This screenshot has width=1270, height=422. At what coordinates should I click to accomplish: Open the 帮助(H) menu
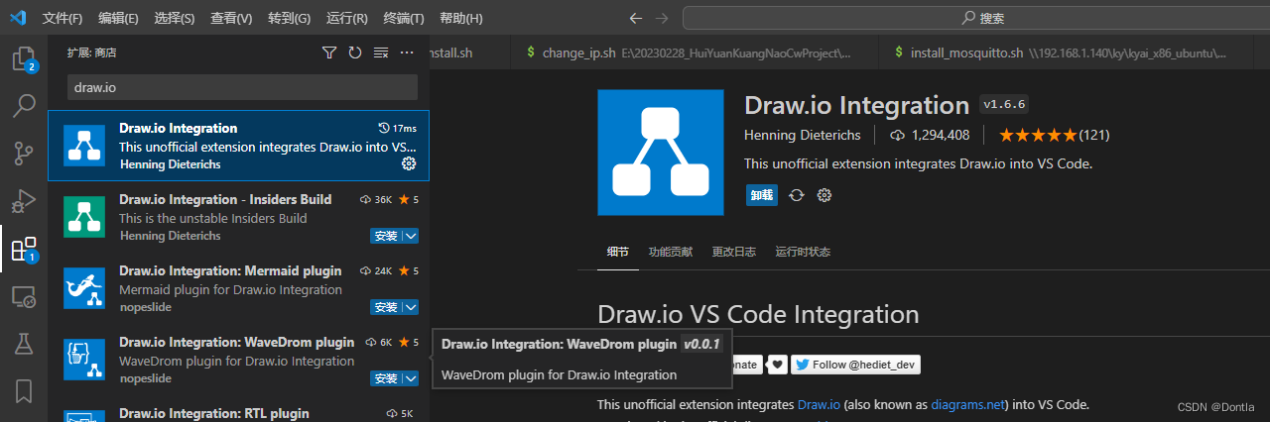tap(460, 19)
